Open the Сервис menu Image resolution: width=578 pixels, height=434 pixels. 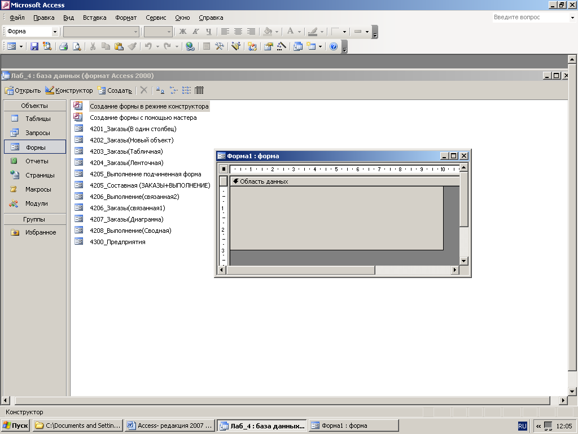(x=156, y=18)
